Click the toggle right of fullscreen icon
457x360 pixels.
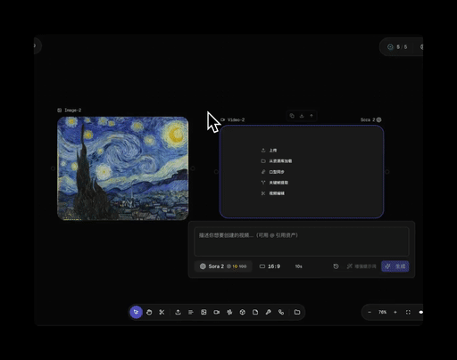click(x=420, y=312)
